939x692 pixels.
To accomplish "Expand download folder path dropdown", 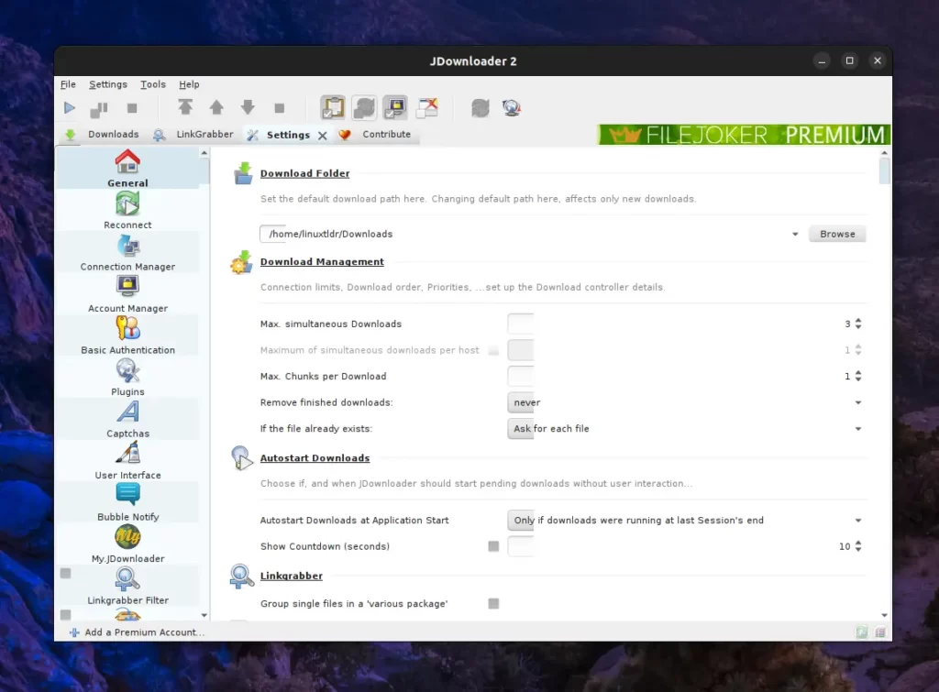I will (x=795, y=234).
